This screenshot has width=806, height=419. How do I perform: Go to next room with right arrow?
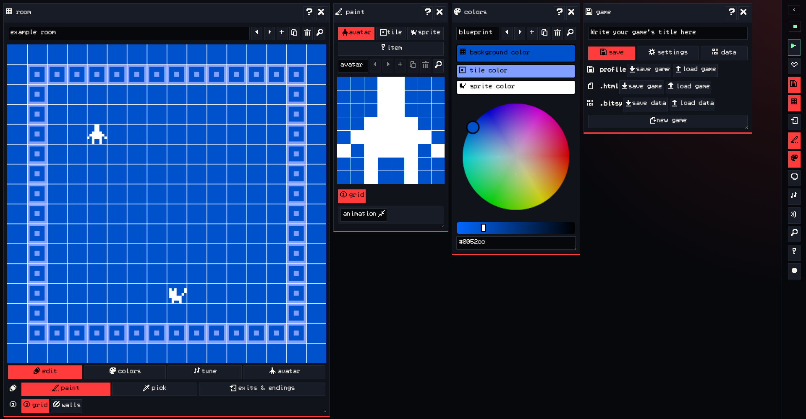[270, 33]
